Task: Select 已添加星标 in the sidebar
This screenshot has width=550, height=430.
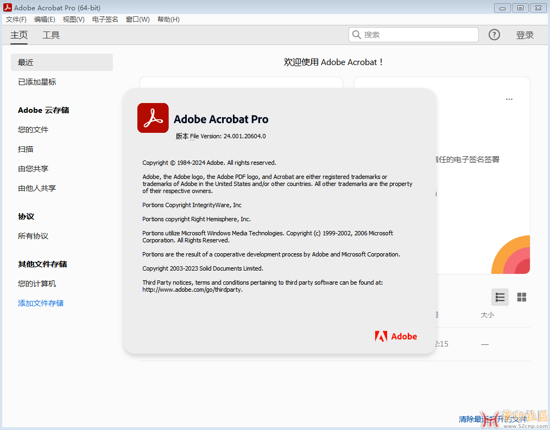Action: [x=37, y=82]
